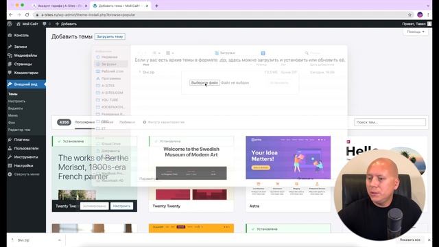Click Активировано button on Twenty Twenty-One card
439x247 pixels.
(95, 206)
